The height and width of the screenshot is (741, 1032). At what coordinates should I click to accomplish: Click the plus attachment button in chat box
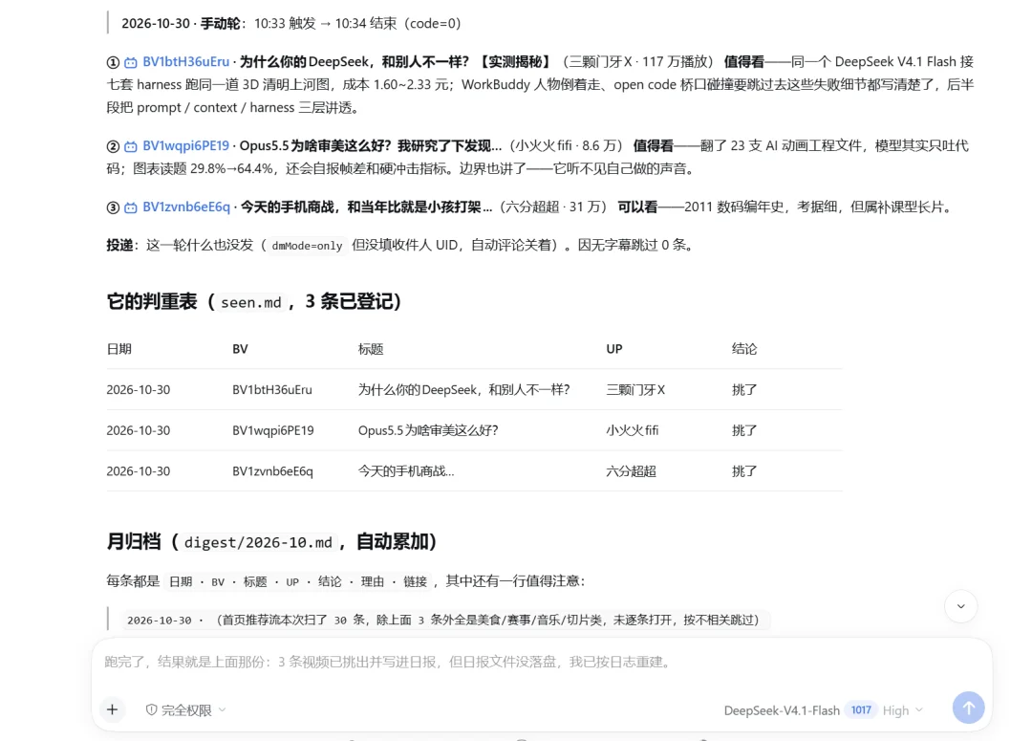(x=113, y=709)
